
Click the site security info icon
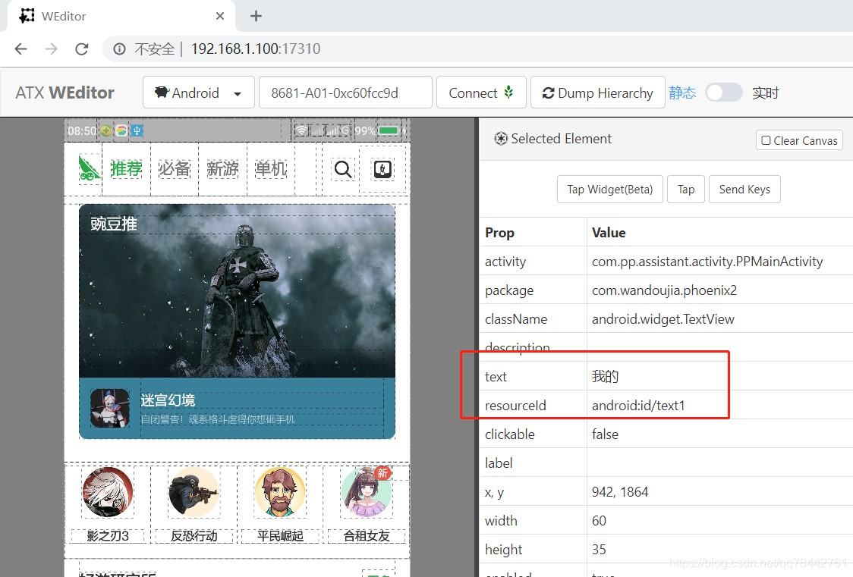tap(119, 49)
